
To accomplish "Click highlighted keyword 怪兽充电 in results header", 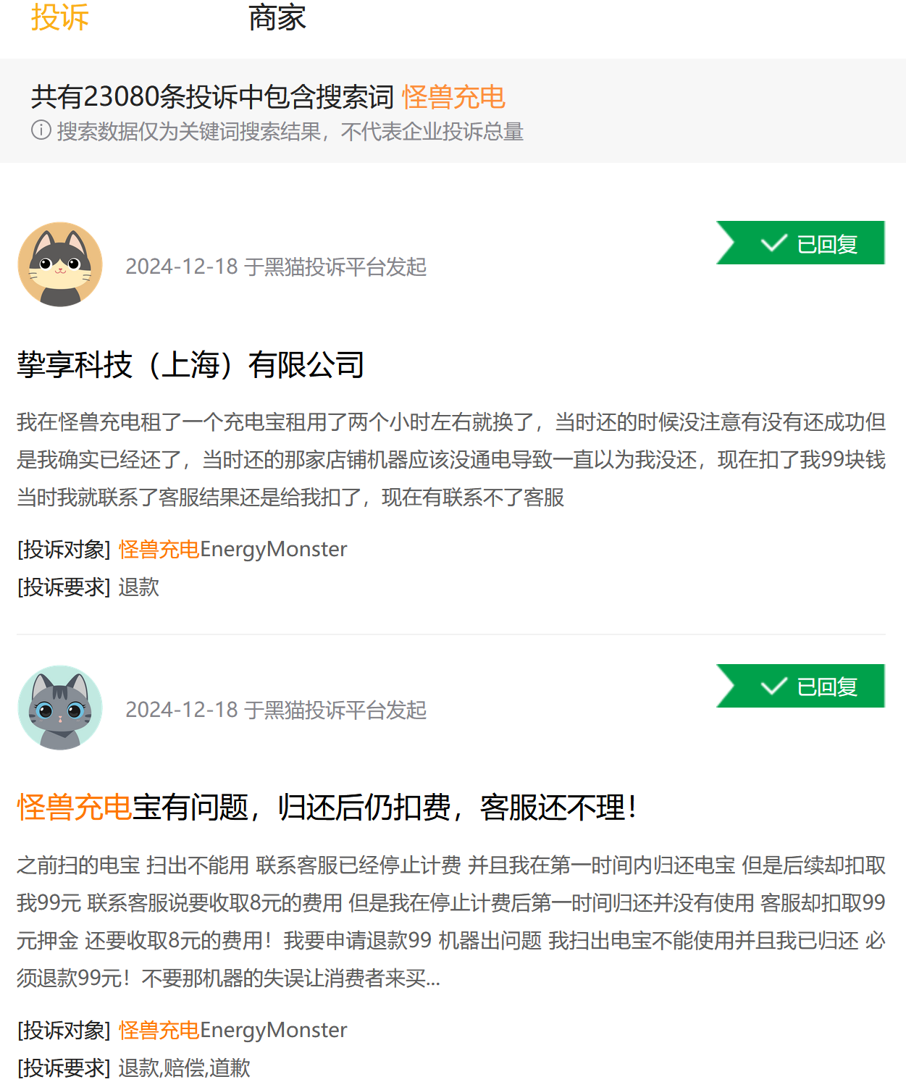I will (x=453, y=96).
